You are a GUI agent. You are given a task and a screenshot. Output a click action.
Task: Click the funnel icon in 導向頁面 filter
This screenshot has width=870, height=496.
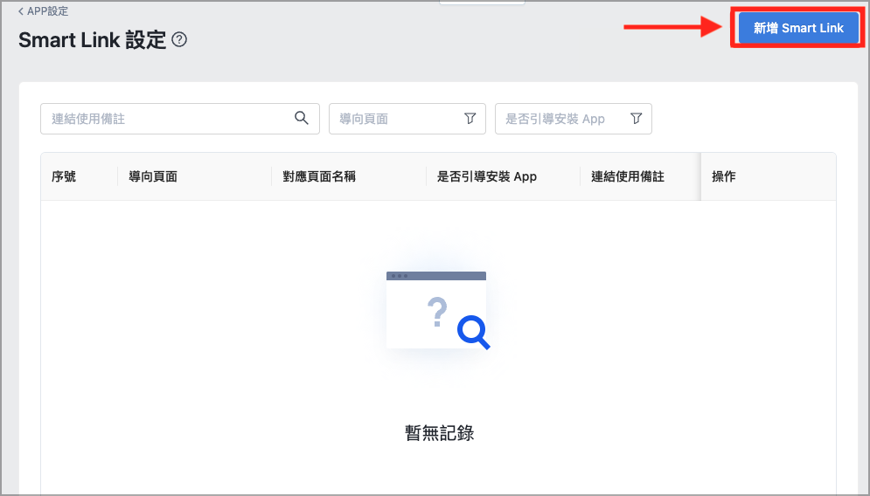coord(470,118)
